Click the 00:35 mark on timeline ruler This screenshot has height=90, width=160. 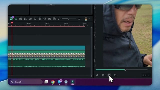[x=47, y=23]
